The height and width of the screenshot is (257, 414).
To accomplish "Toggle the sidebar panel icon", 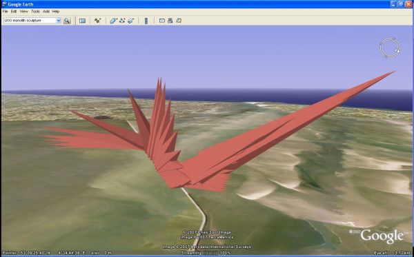I will (x=82, y=21).
